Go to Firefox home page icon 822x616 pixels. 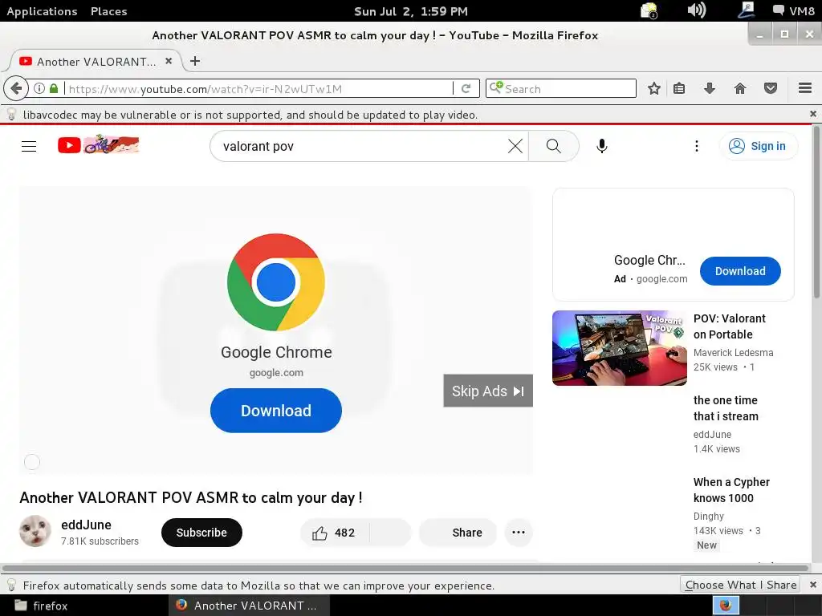[739, 88]
